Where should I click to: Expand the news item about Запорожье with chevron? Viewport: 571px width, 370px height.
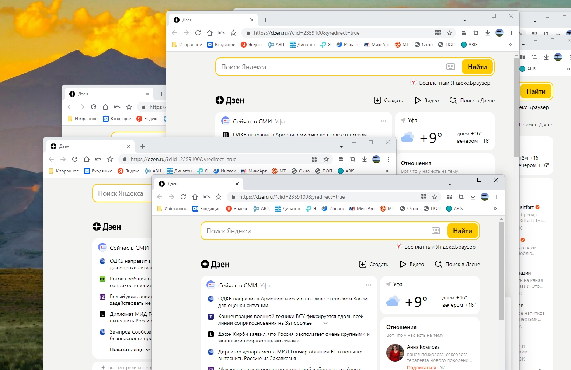pyautogui.click(x=325, y=323)
